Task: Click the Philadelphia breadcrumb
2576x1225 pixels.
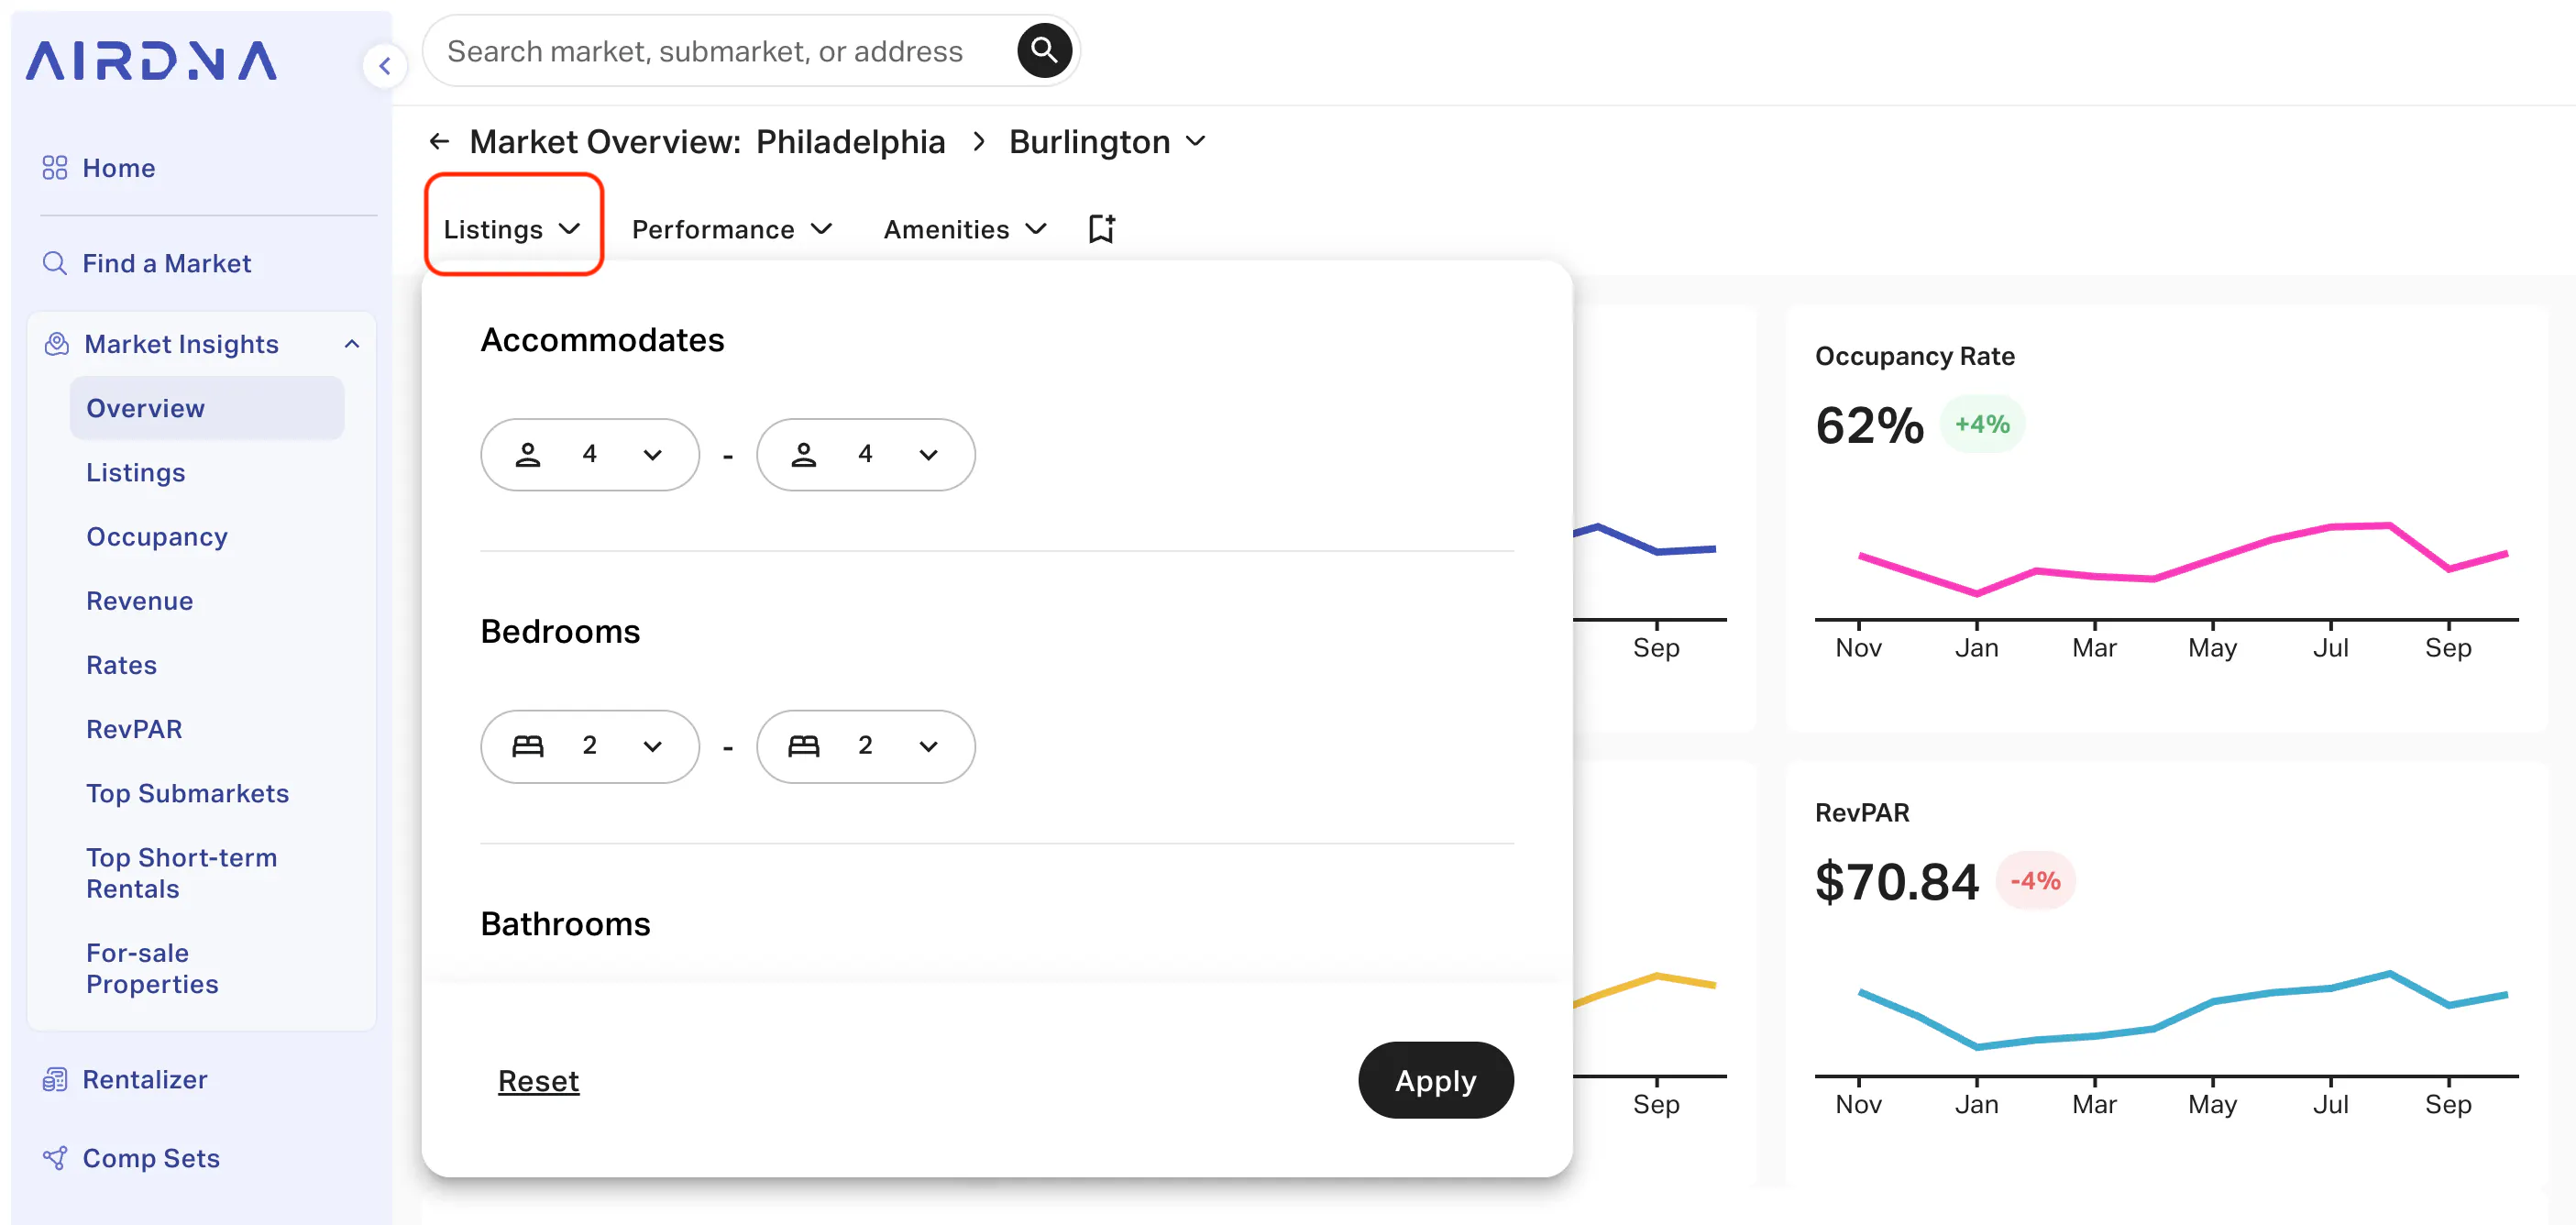Action: pos(851,142)
